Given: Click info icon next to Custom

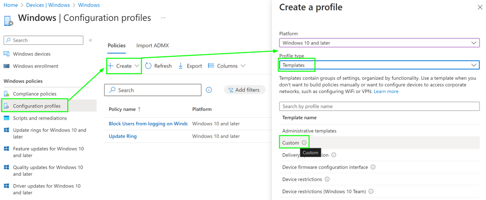Looking at the screenshot, I should [x=304, y=143].
